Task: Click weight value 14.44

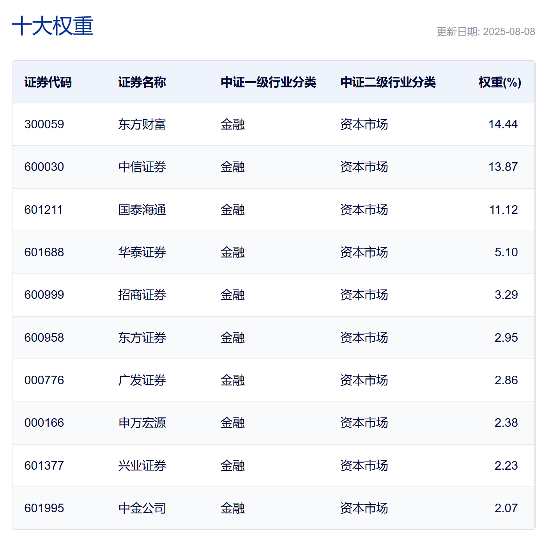Action: click(503, 124)
